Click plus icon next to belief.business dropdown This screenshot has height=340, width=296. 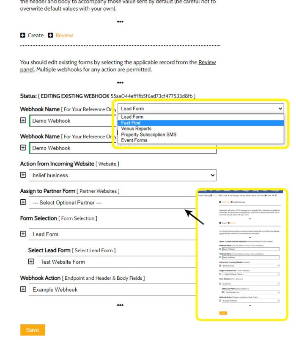(23, 175)
